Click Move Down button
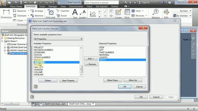Viewport: 198px width, 111px height. 113,80
